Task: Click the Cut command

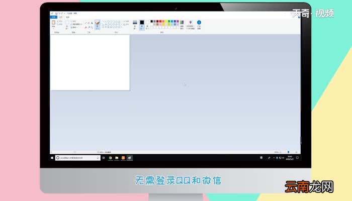Action: tap(60, 21)
